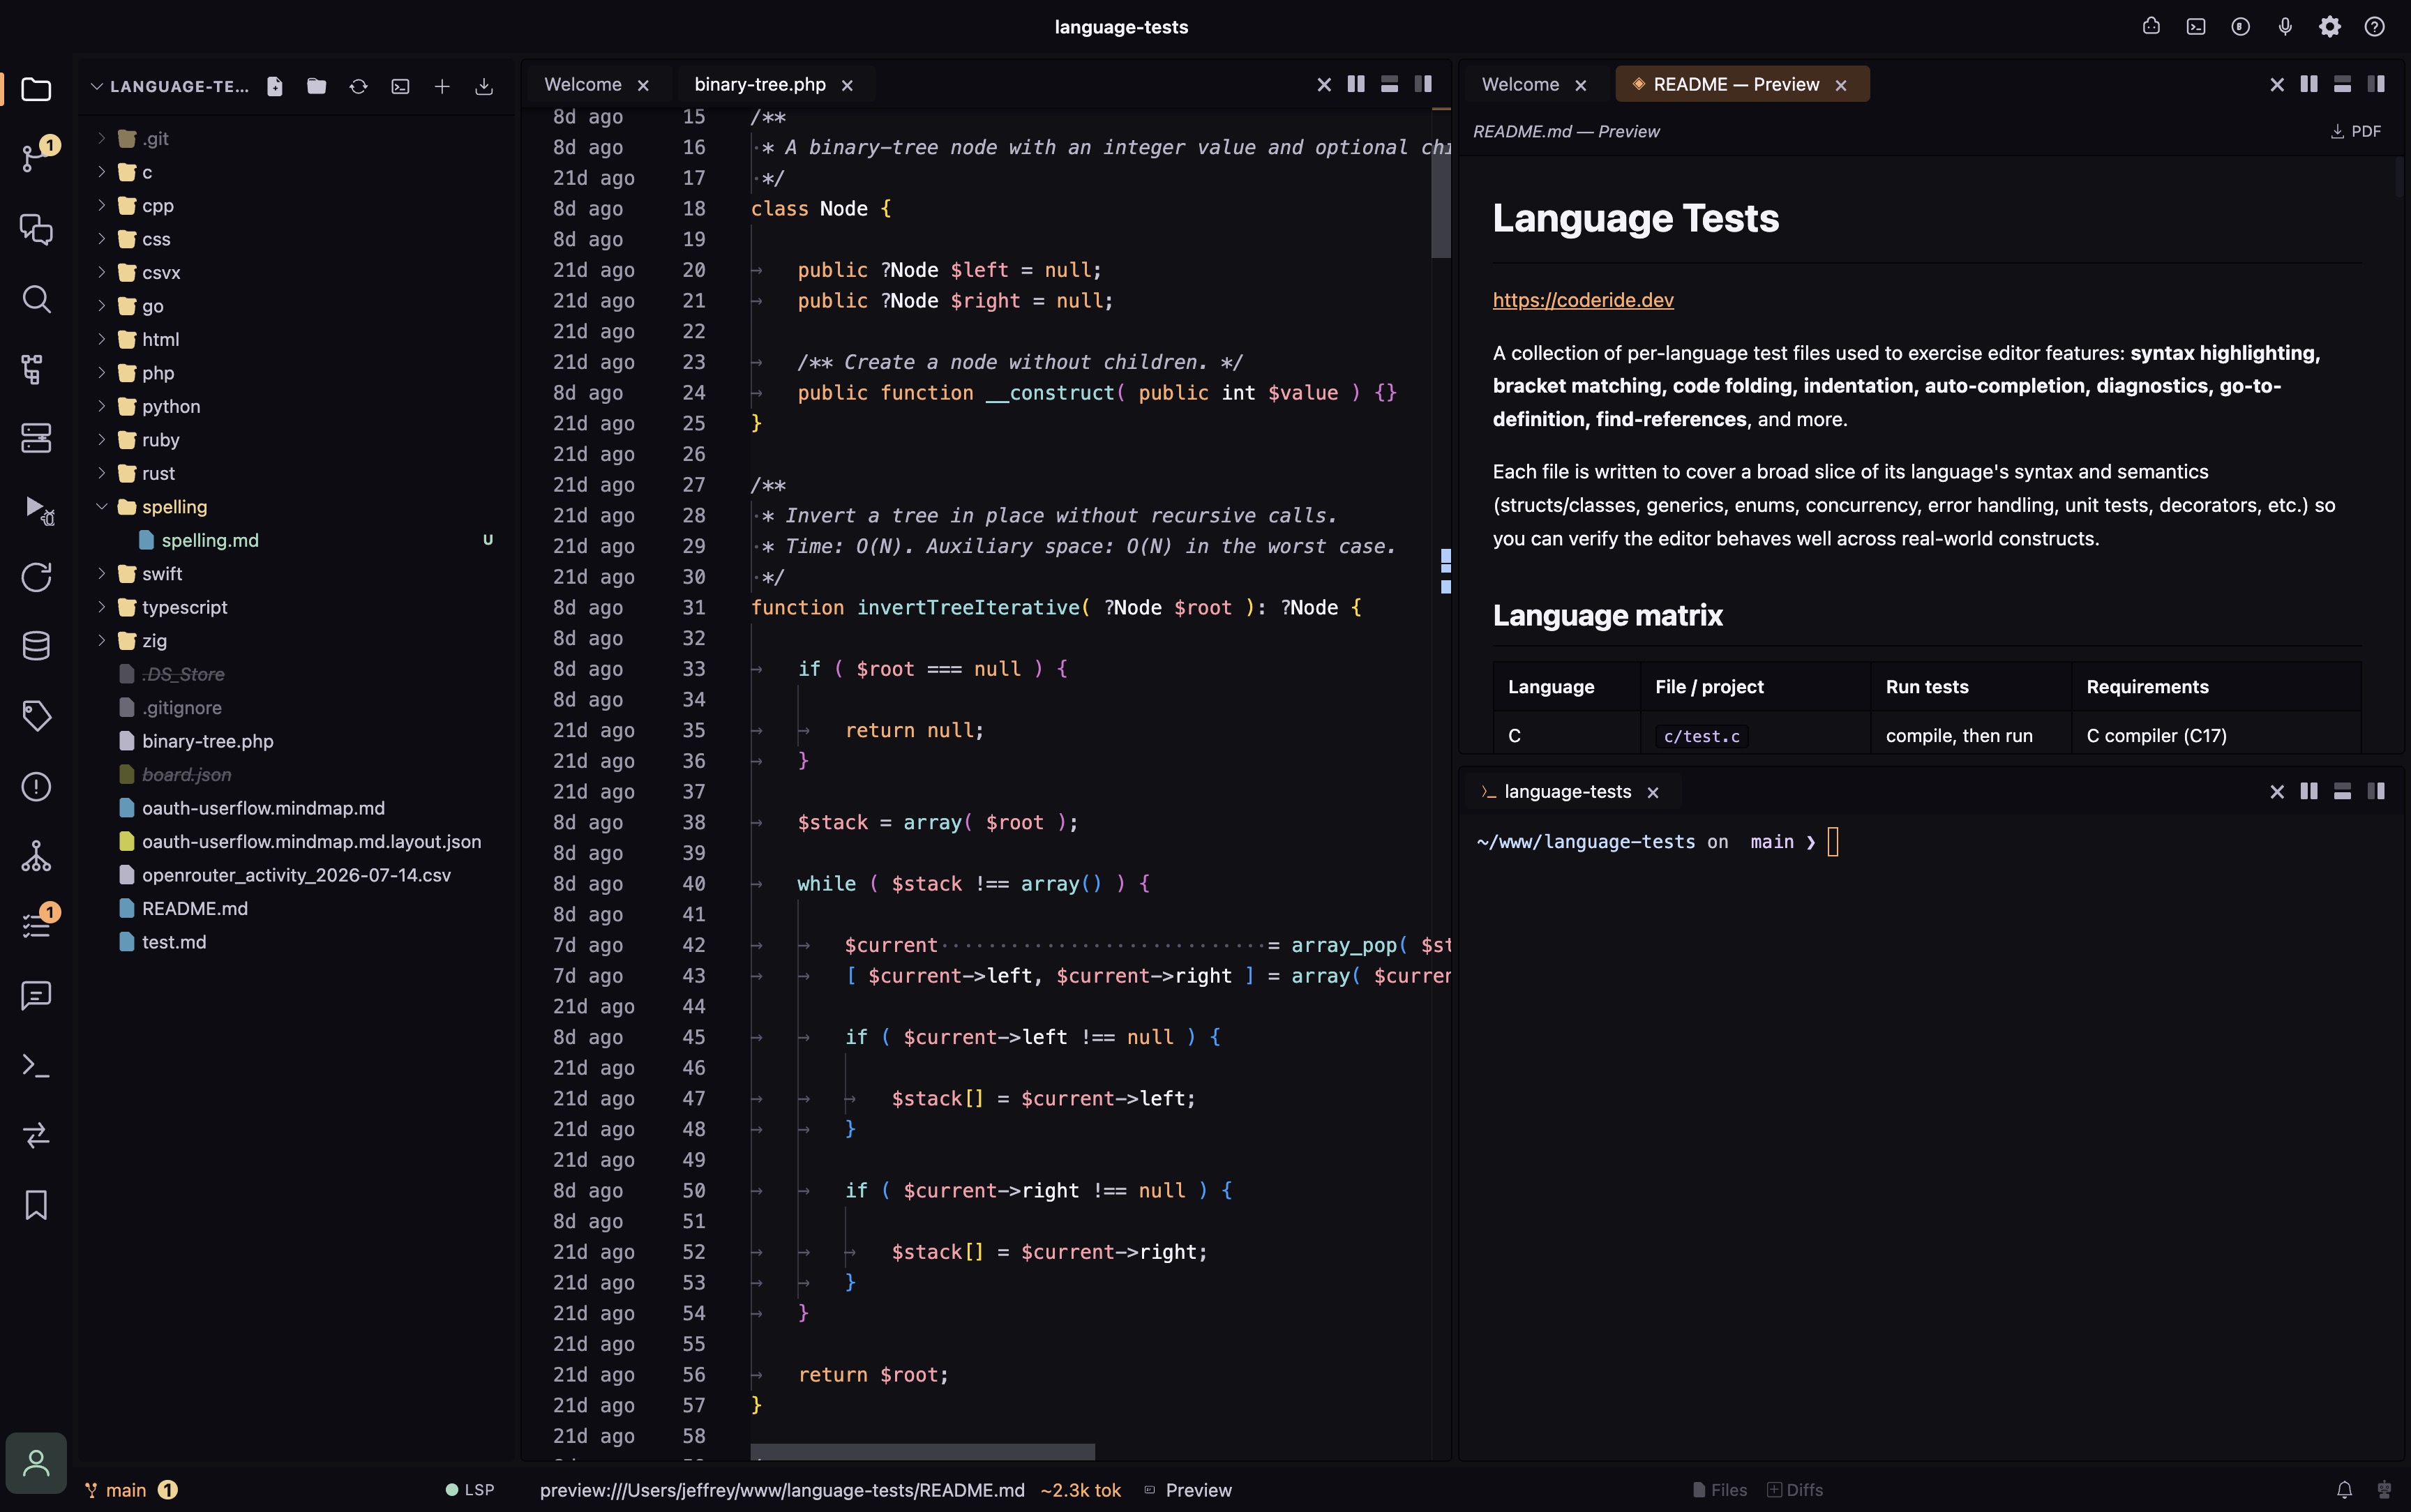
Task: Click the download icon in explorer header
Action: [484, 87]
